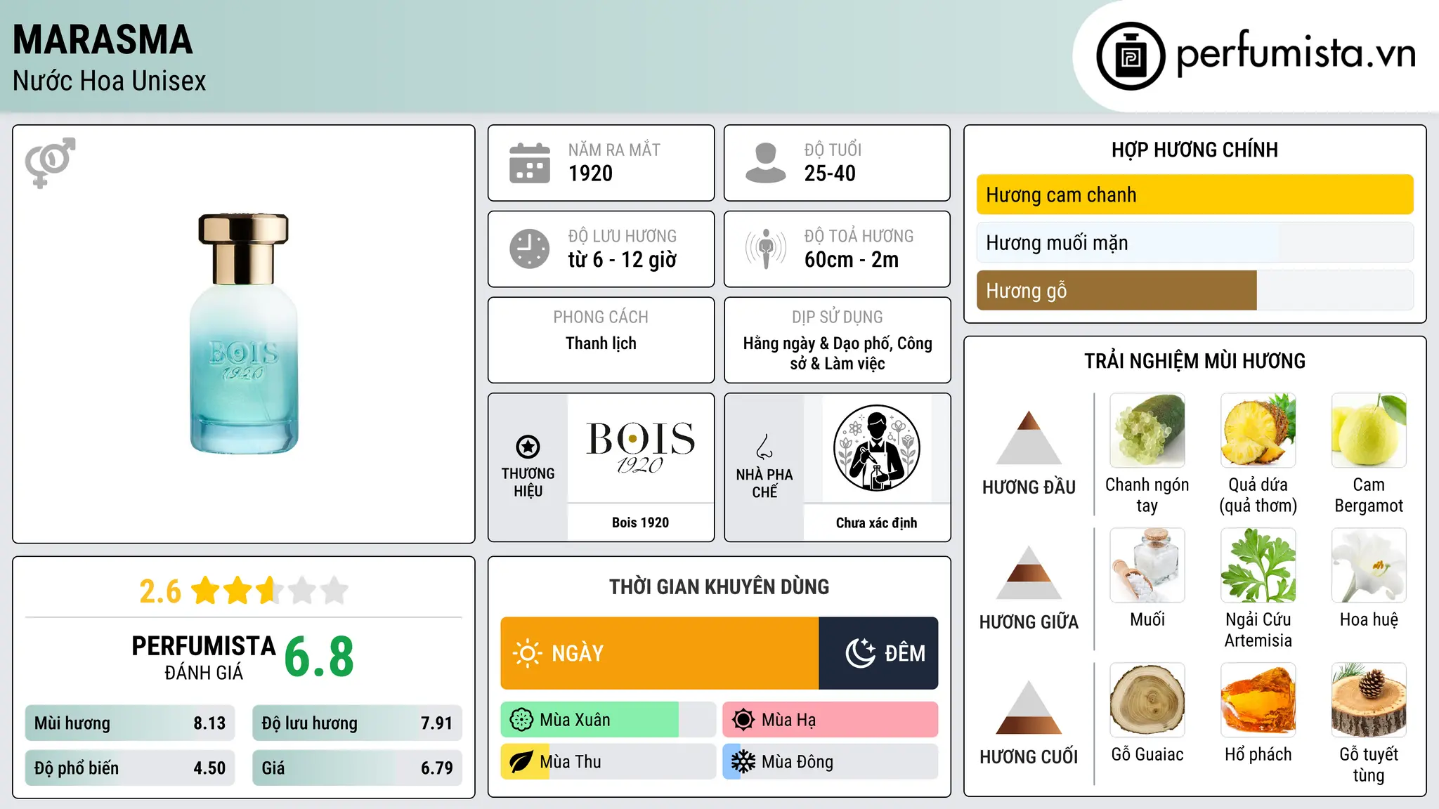This screenshot has width=1439, height=809.
Task: Click the MARASMA title
Action: coord(103,40)
